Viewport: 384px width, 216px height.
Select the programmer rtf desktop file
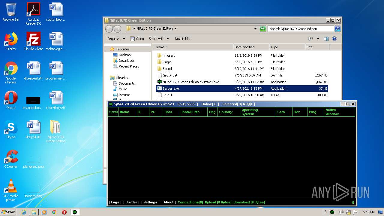pos(56,71)
